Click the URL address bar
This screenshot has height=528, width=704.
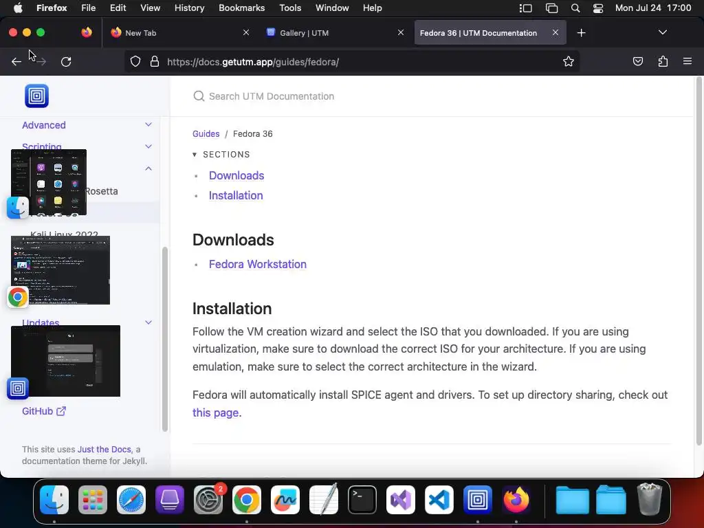(x=352, y=61)
